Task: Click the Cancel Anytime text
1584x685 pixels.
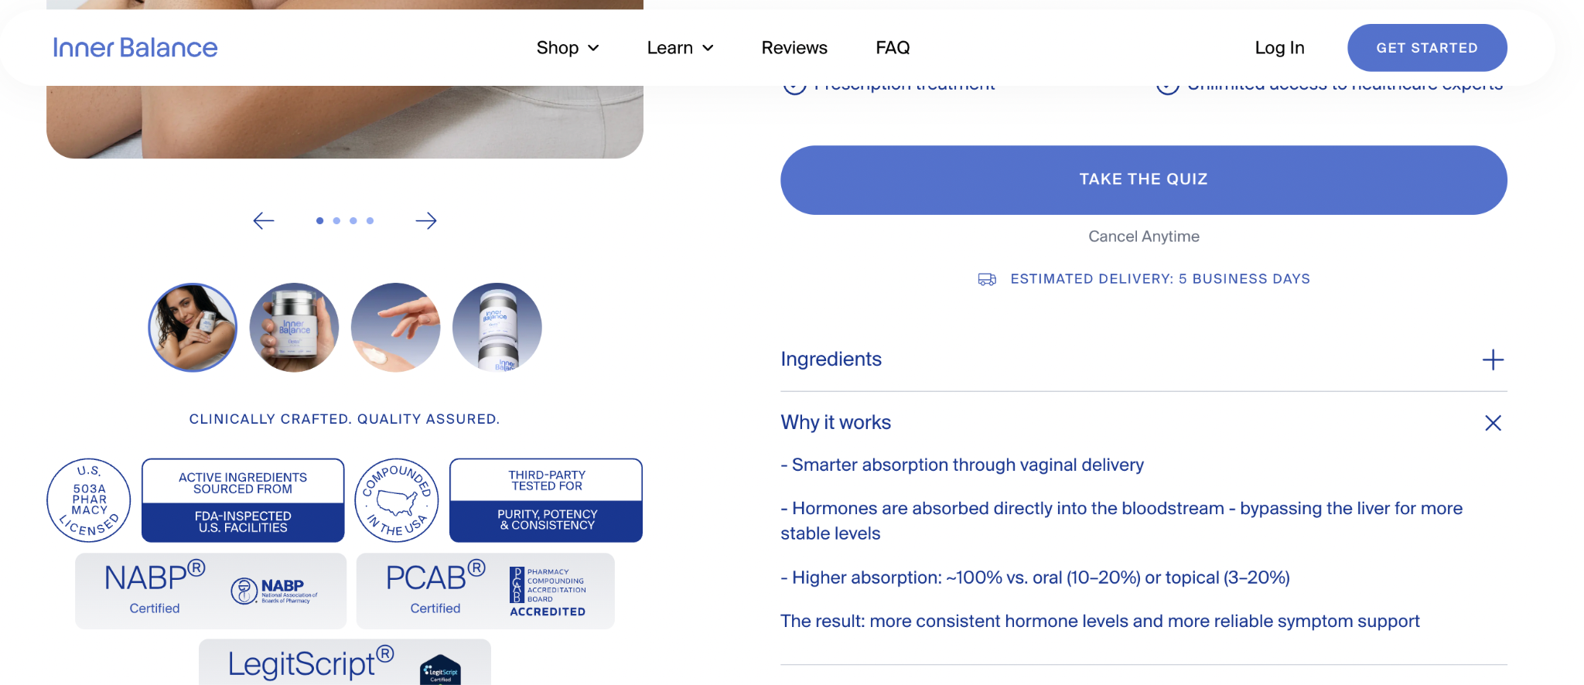Action: coord(1144,237)
